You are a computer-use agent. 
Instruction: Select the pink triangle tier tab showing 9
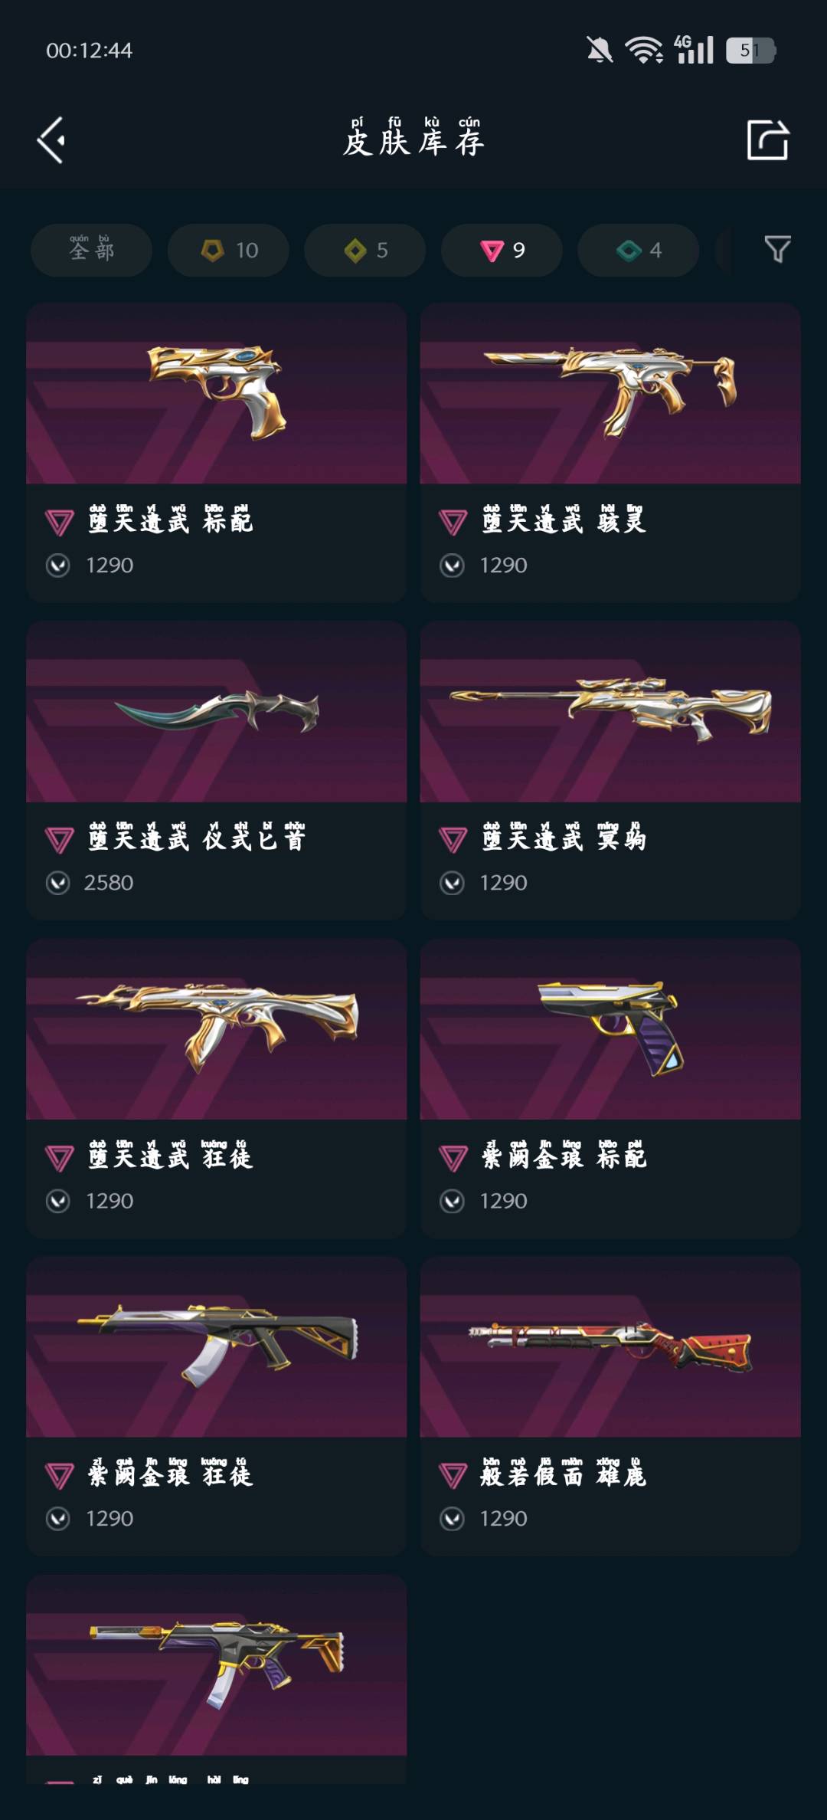(x=502, y=250)
